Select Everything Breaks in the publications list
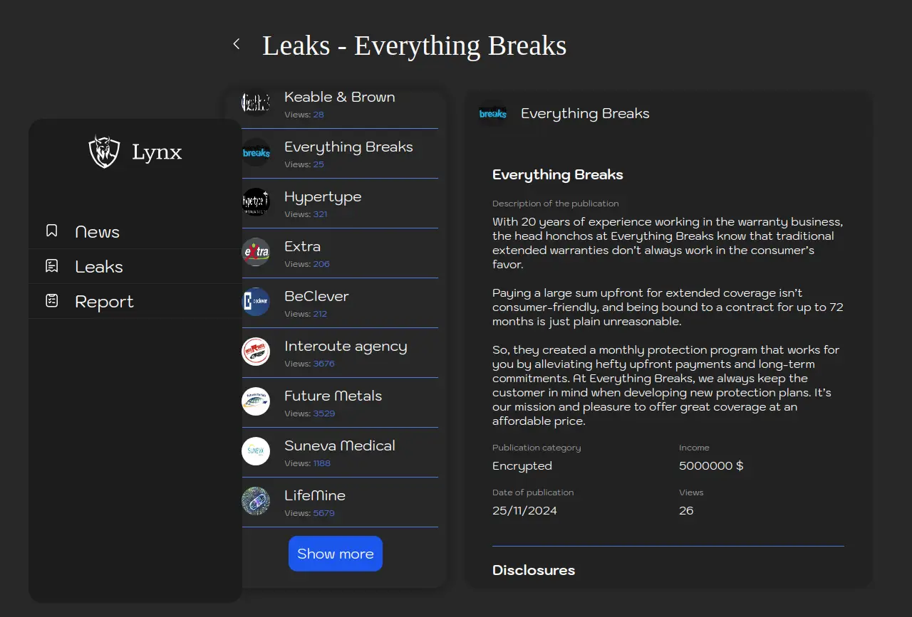912x617 pixels. coord(348,147)
